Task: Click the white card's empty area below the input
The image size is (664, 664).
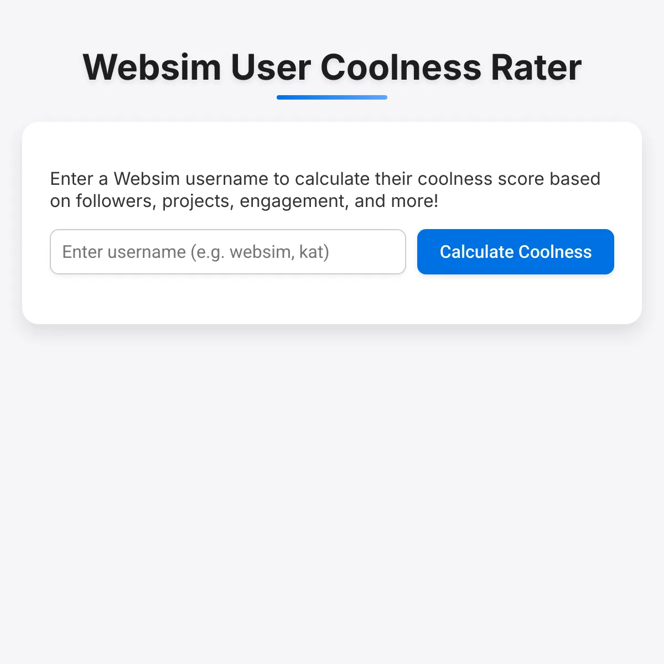Action: tap(332, 299)
